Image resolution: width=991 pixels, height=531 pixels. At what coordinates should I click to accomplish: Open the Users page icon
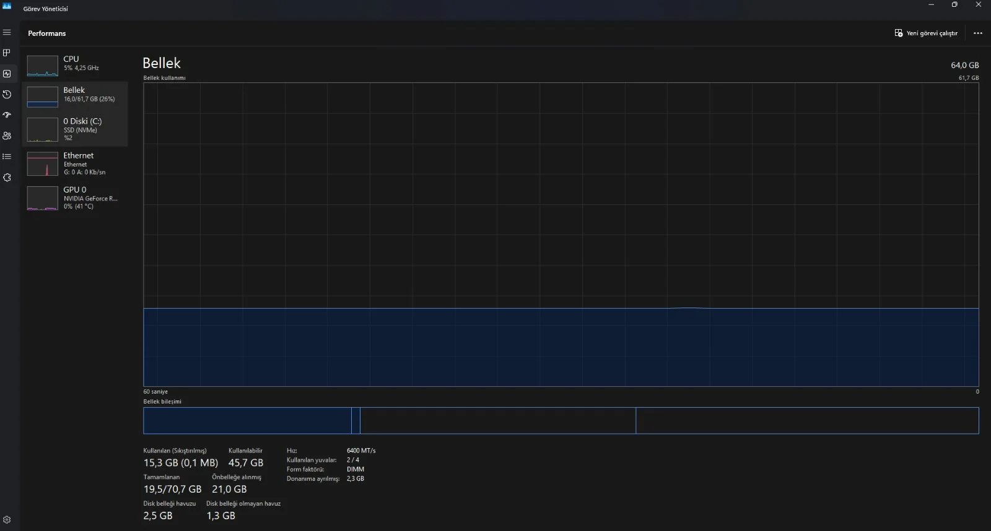7,136
